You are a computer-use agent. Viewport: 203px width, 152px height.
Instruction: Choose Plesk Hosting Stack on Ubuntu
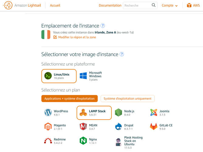119,142
